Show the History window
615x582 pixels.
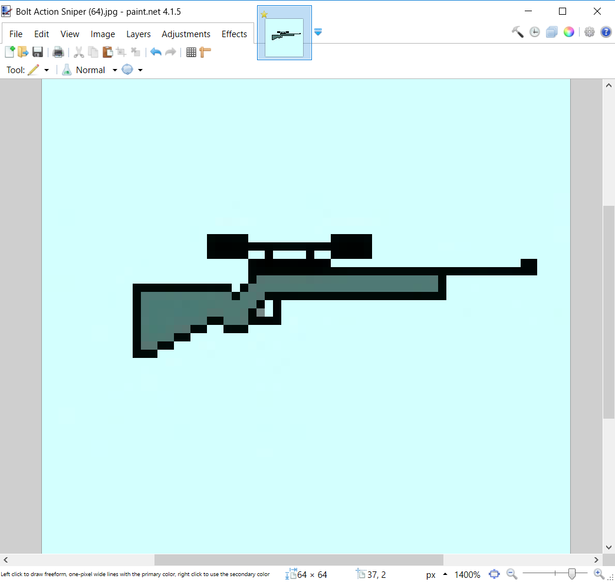535,32
